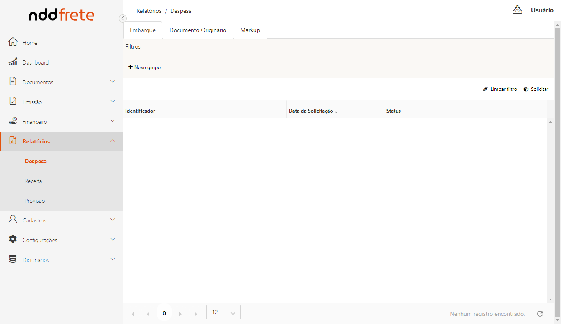Click the Configurações gear icon

pyautogui.click(x=13, y=239)
